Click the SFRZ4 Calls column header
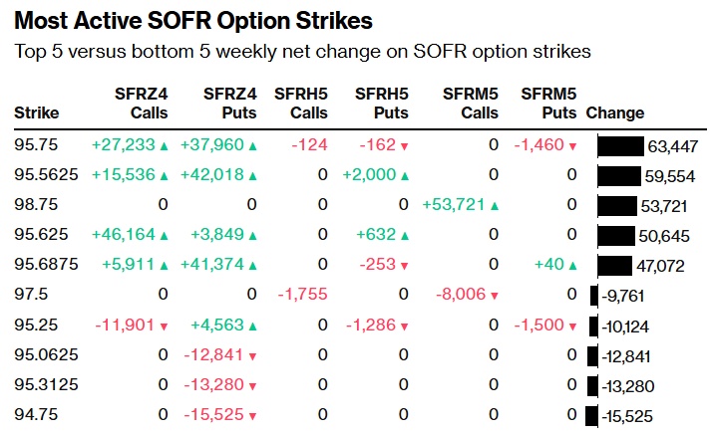This screenshot has width=715, height=437. click(x=142, y=104)
